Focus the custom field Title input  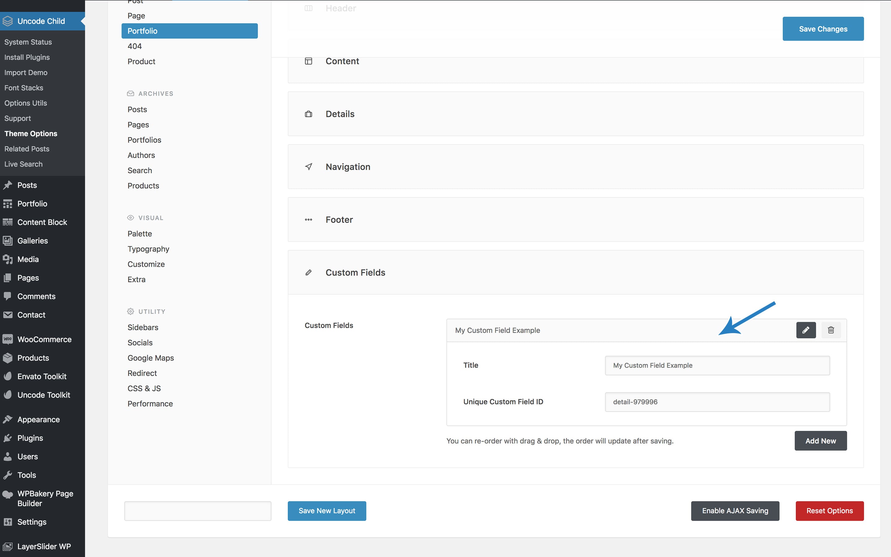(x=717, y=365)
